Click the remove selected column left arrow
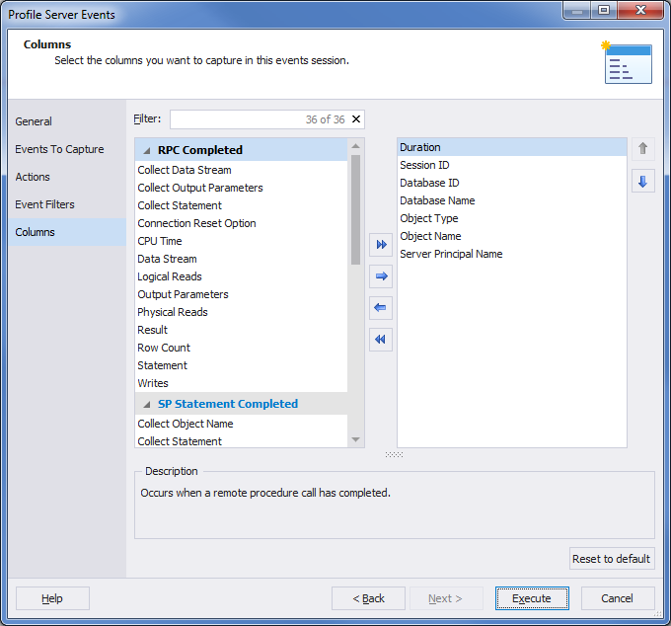This screenshot has height=626, width=671. pos(381,308)
